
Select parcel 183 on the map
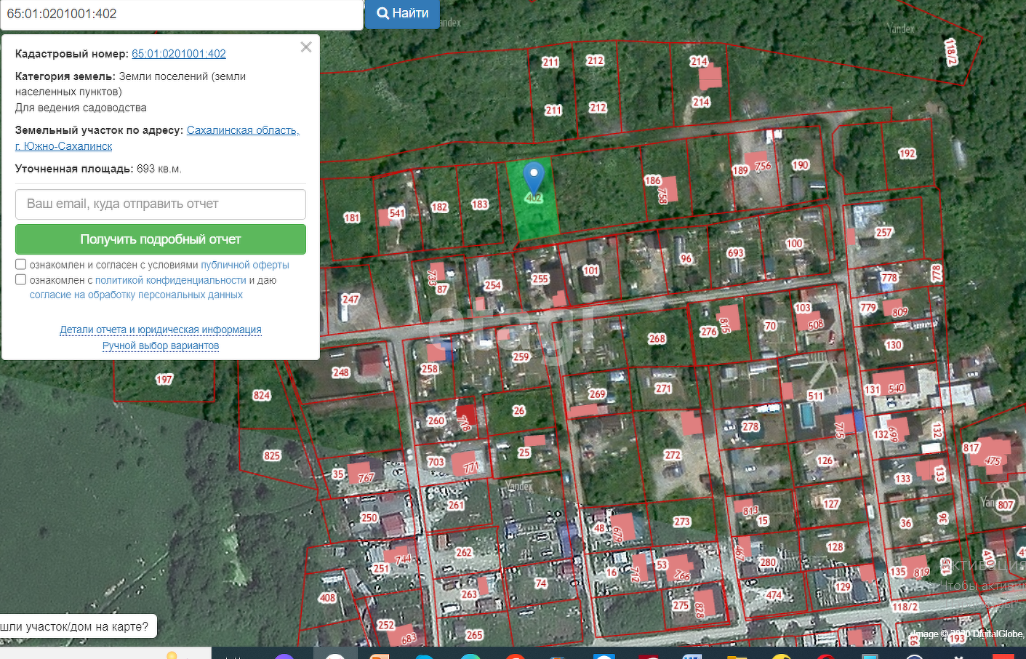pos(480,204)
